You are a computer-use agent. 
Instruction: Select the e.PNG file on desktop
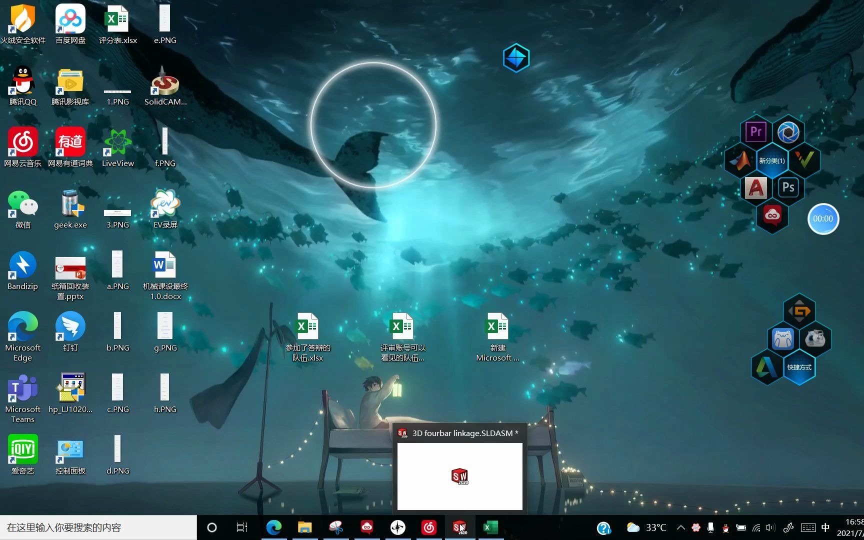pos(165,24)
